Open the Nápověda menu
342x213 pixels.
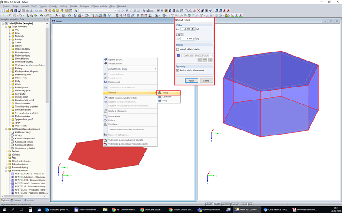pyautogui.click(x=121, y=6)
